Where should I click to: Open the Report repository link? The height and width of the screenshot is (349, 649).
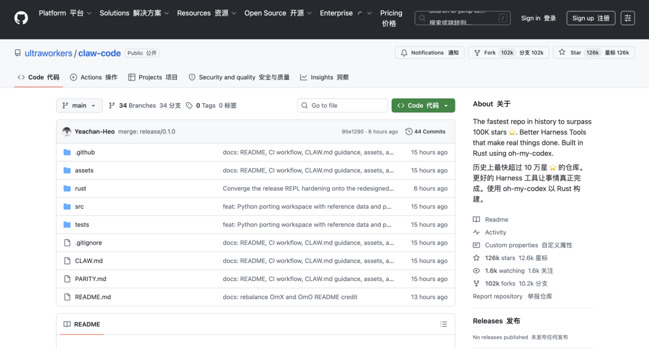pos(498,296)
